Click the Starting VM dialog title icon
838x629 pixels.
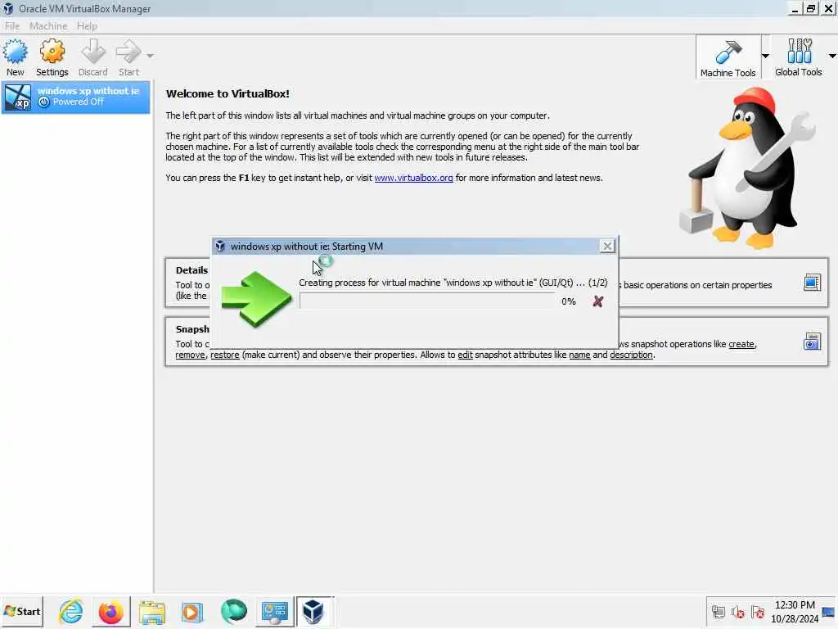point(219,246)
